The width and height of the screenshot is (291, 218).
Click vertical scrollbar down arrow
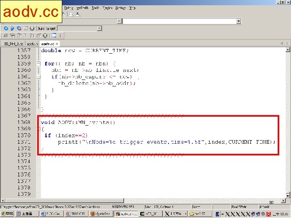click(288, 196)
